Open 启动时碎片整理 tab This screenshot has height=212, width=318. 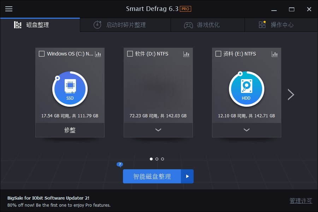click(125, 25)
